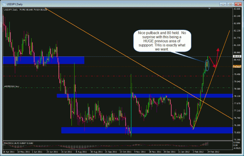Viewport: 244px width, 156px height.
Task: Select the bottom blue zone rectangle near 75.850
Action: [x=147, y=130]
